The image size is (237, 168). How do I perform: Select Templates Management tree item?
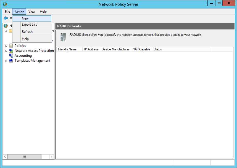point(33,61)
